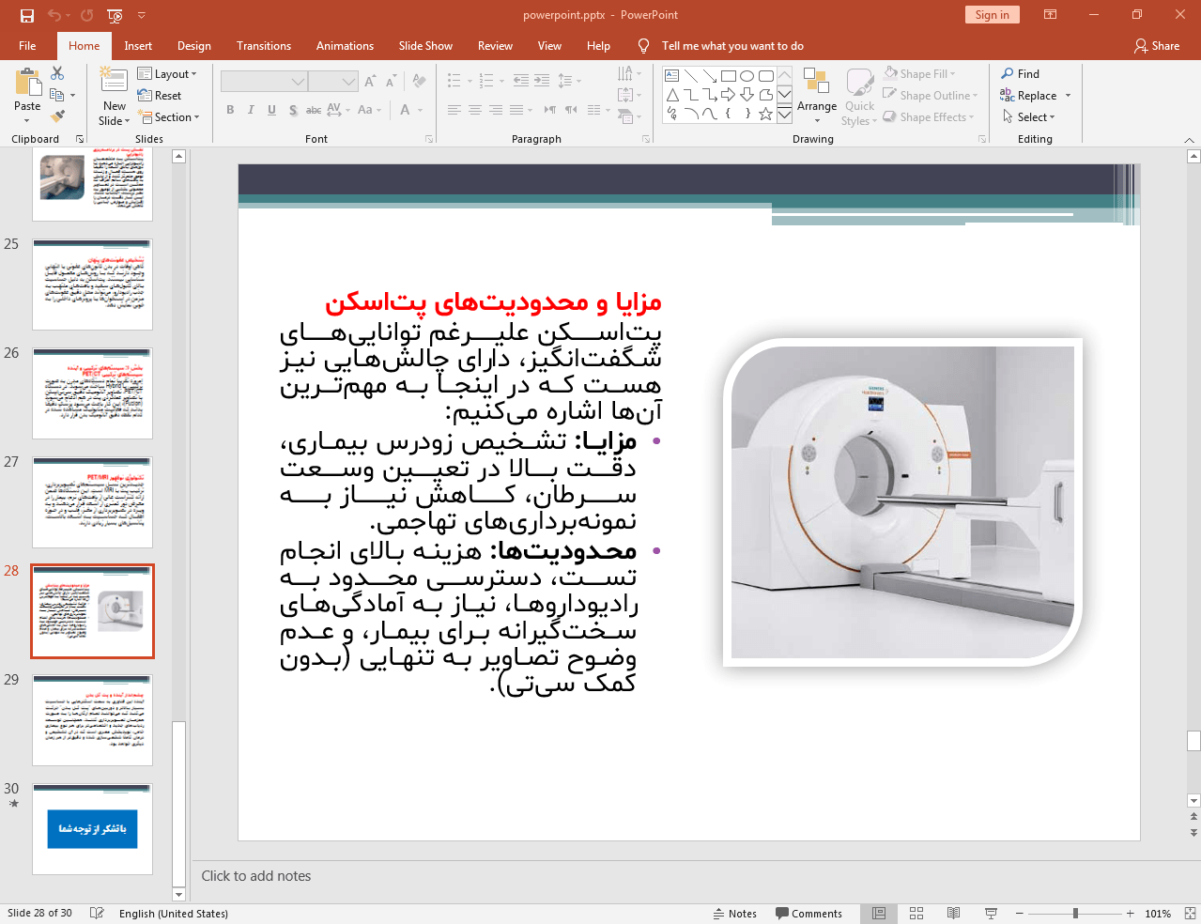The height and width of the screenshot is (924, 1201).
Task: Open Quick Styles gallery
Action: click(x=859, y=96)
